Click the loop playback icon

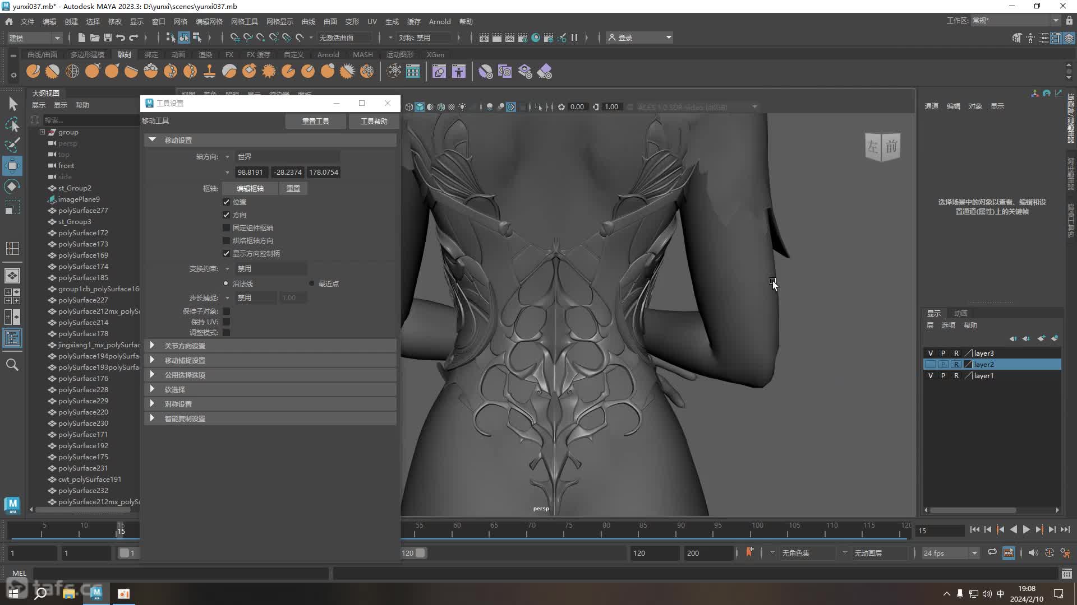click(x=992, y=552)
